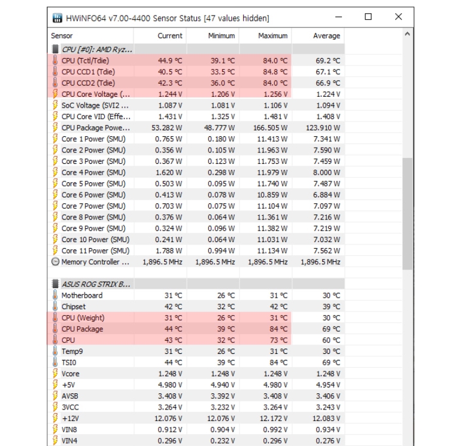Select the Vcore sensor row

(x=196, y=374)
